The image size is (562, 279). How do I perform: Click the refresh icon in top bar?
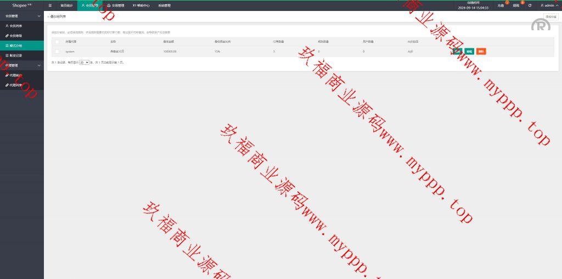[530, 5]
